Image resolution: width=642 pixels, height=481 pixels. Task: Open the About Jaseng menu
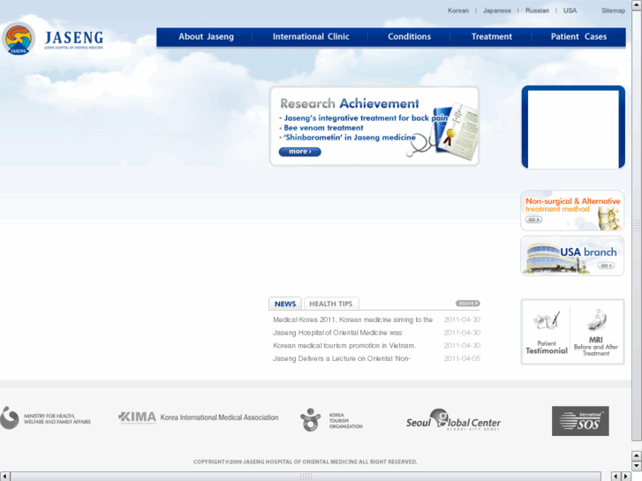(206, 37)
